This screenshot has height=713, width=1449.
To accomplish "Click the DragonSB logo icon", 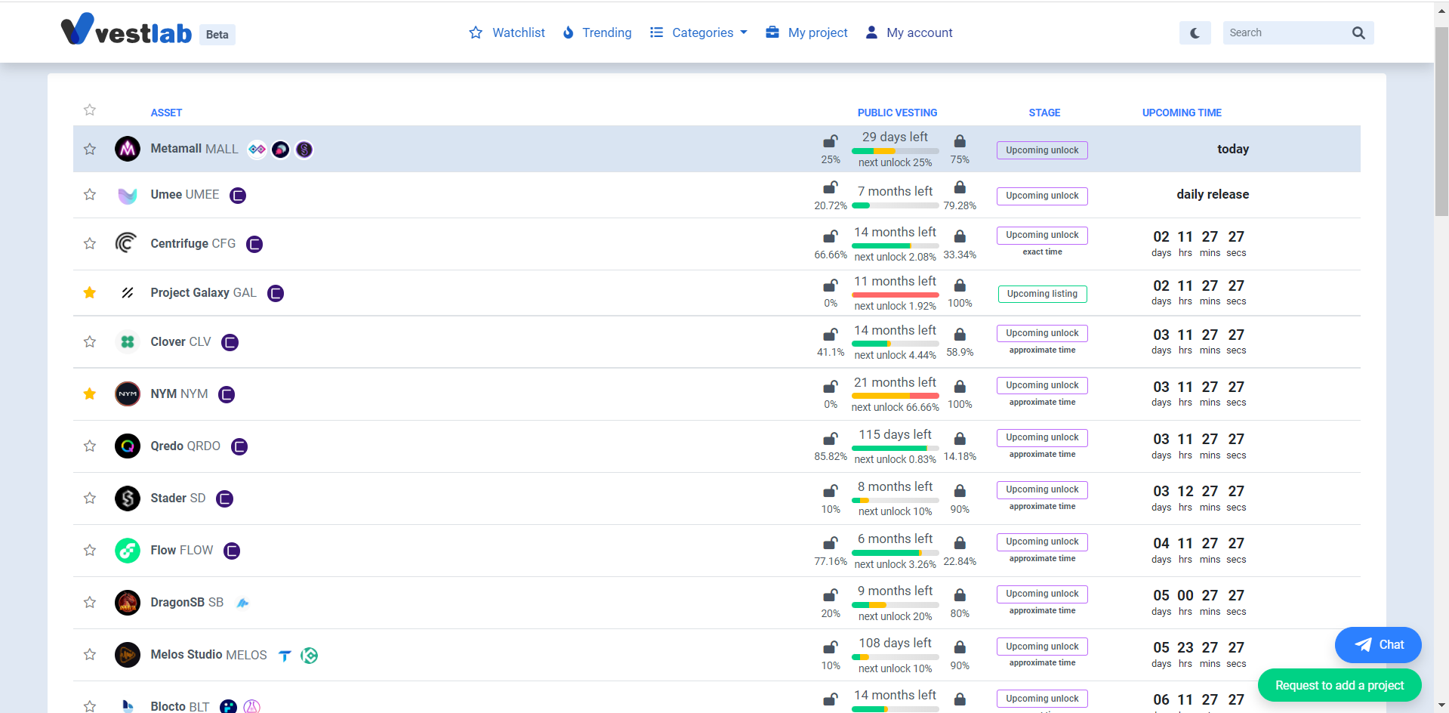I will (128, 602).
